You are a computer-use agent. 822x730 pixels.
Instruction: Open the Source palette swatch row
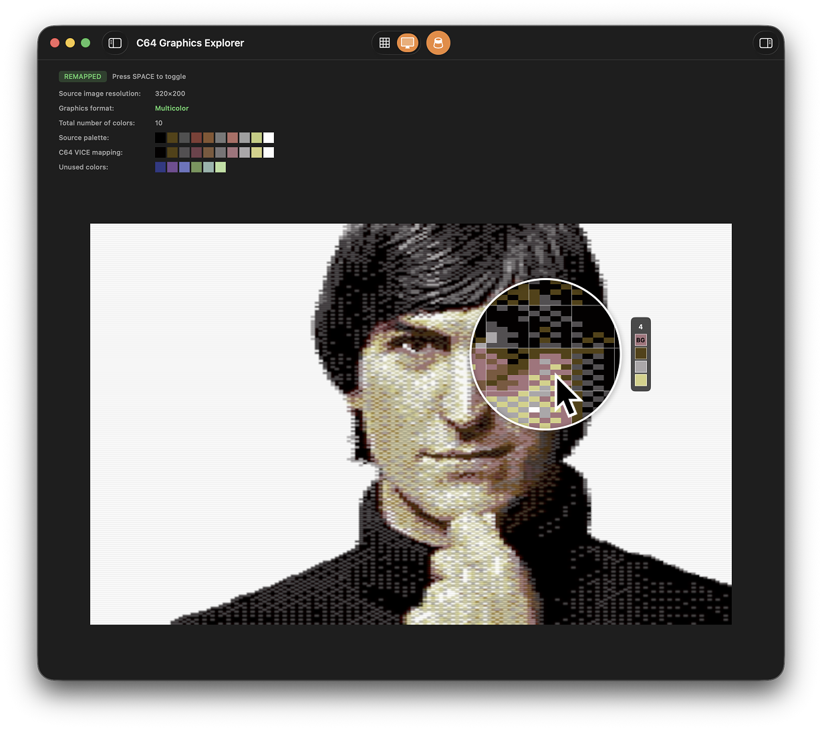click(x=214, y=138)
